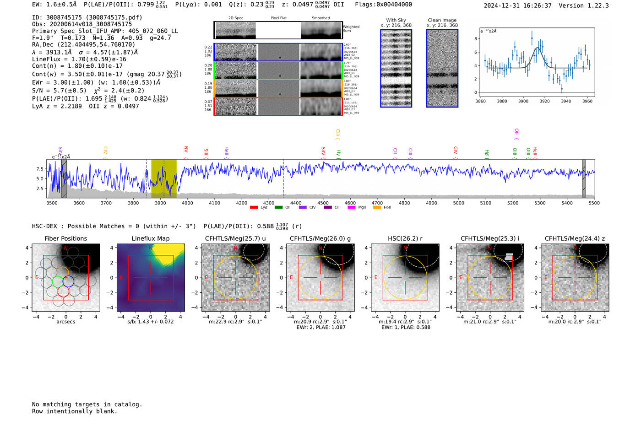Open the CFHTLS/Meg(24.4) z image

575,277
